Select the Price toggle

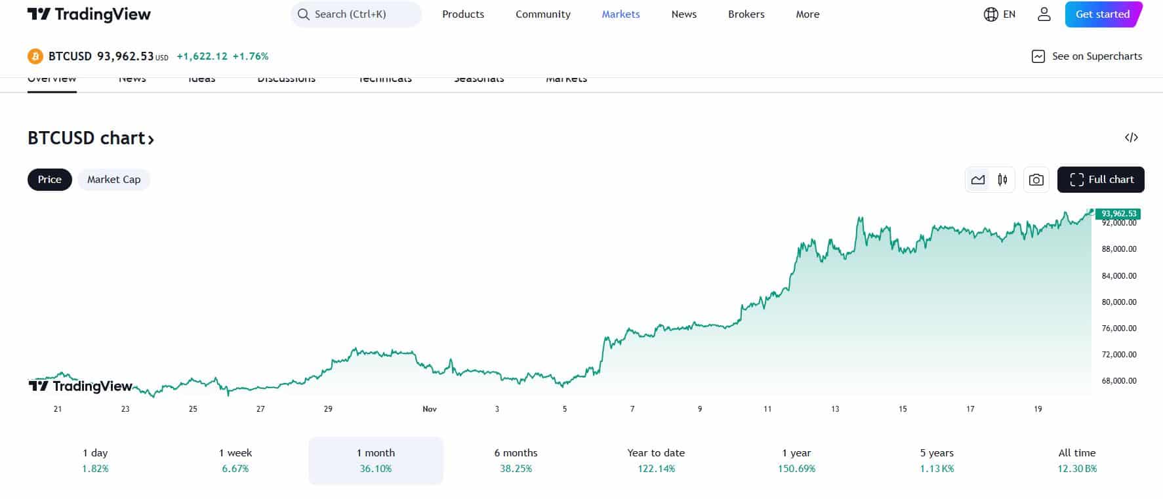50,180
